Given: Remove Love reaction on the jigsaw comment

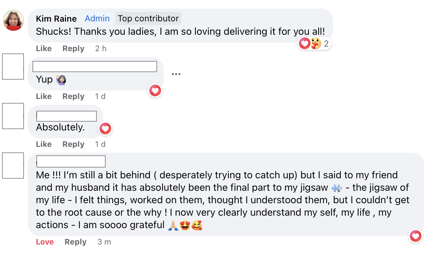Looking at the screenshot, I should click(45, 242).
